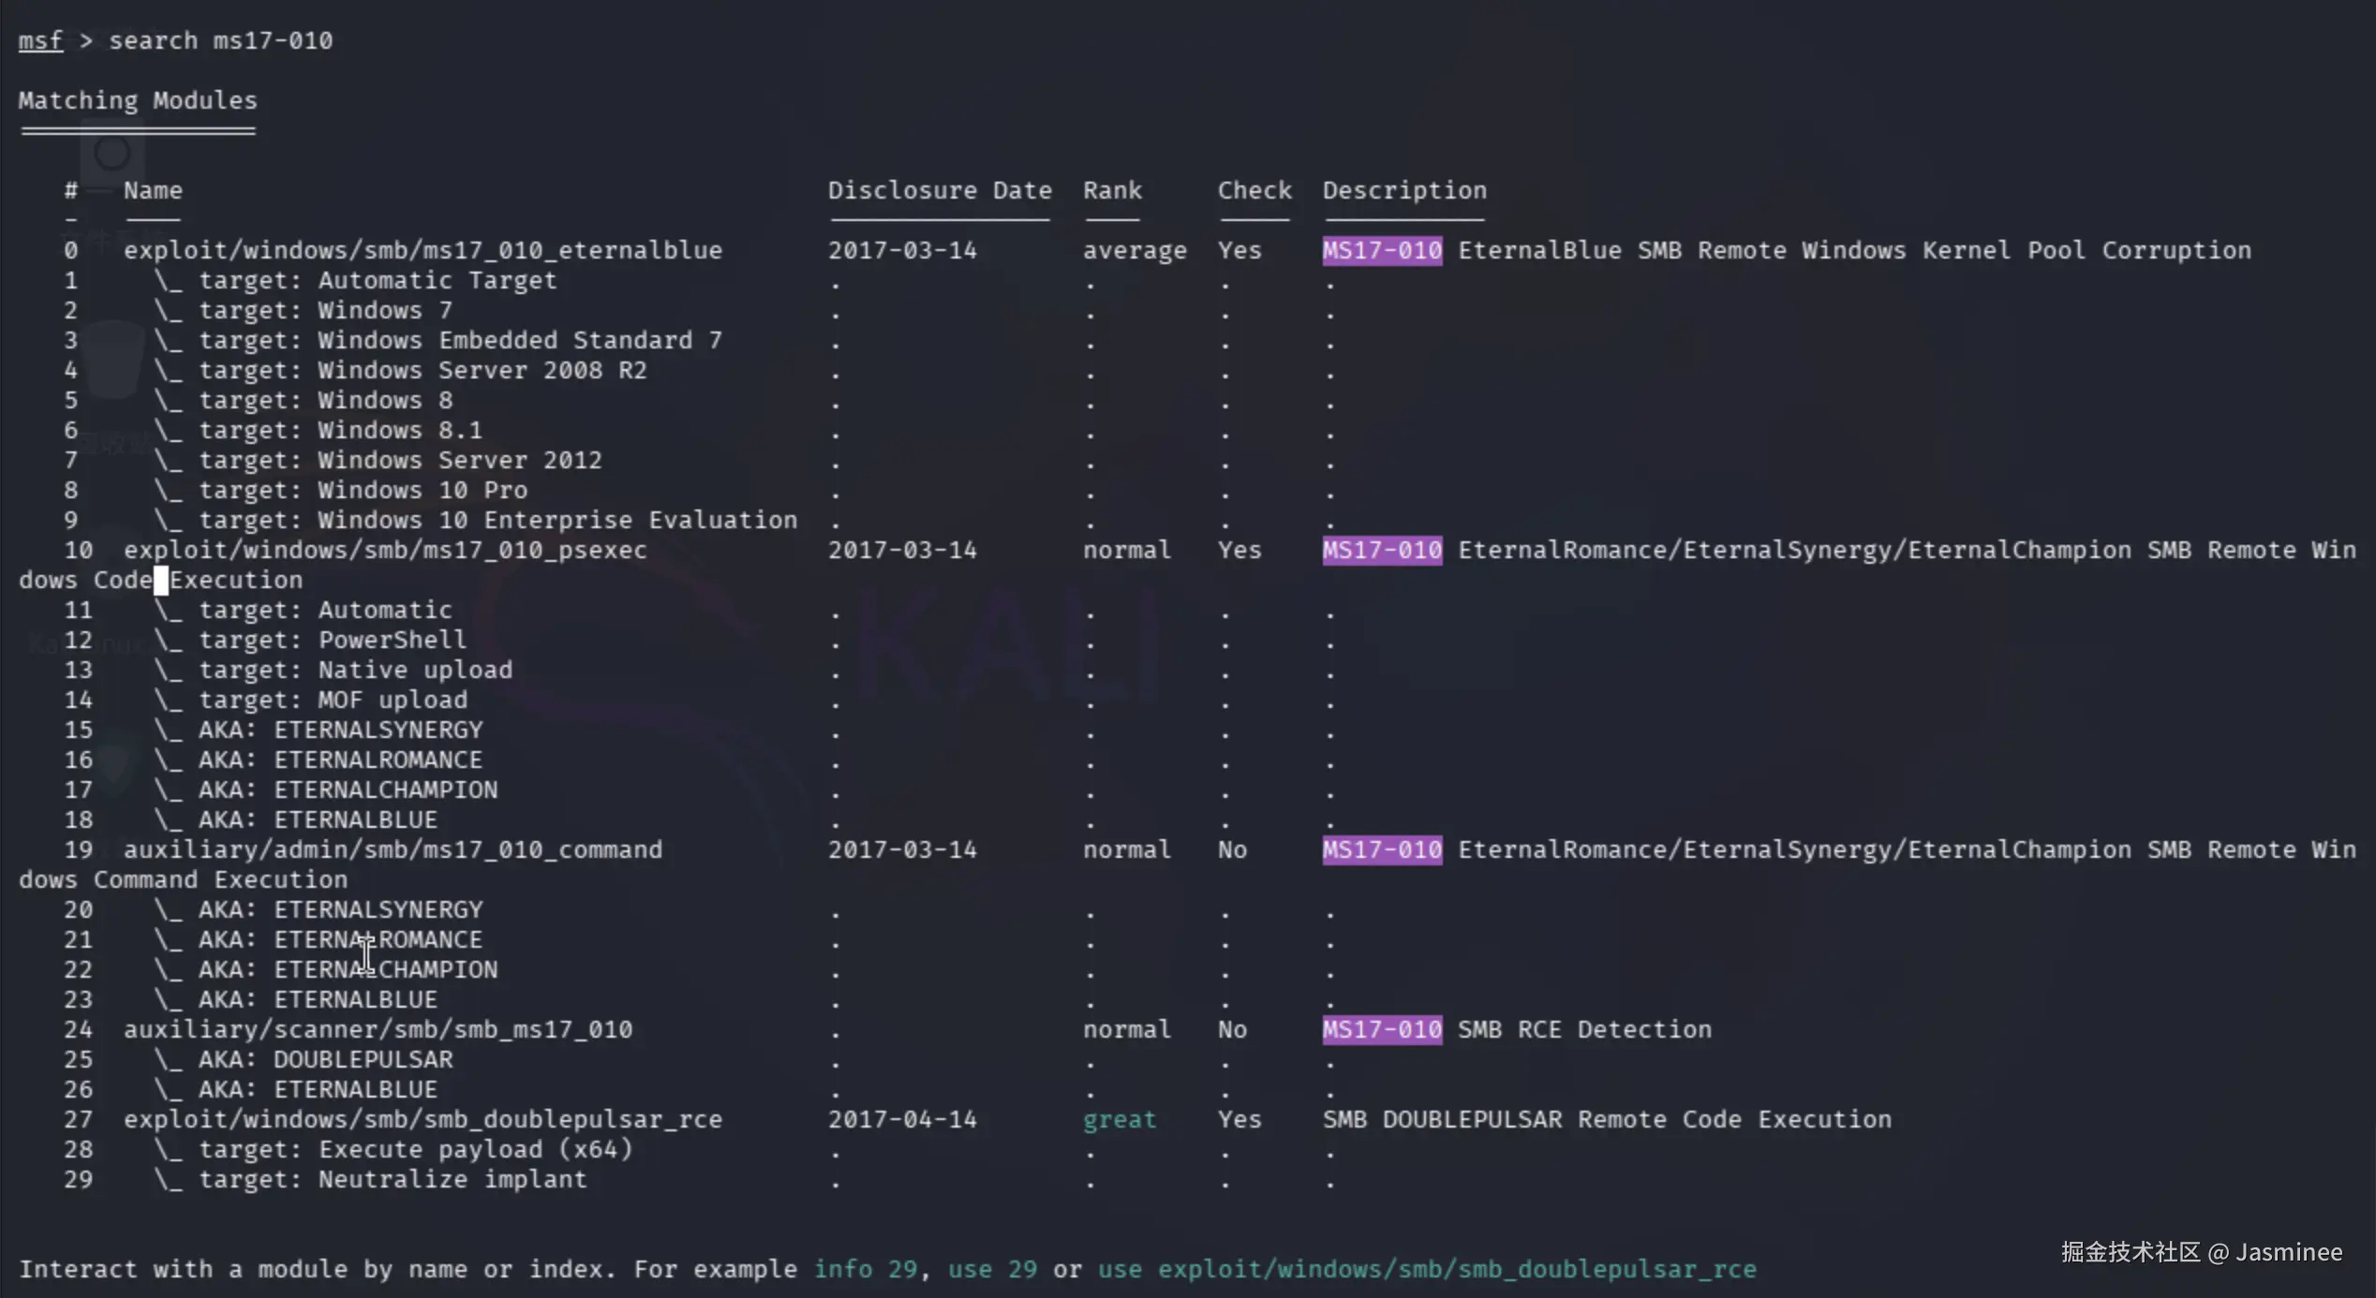Screen dimensions: 2376x1298
Task: Click the white block text cursor
Action: click(161, 580)
